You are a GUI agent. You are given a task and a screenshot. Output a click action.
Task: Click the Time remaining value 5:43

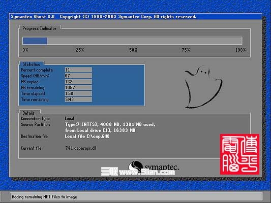coord(78,99)
